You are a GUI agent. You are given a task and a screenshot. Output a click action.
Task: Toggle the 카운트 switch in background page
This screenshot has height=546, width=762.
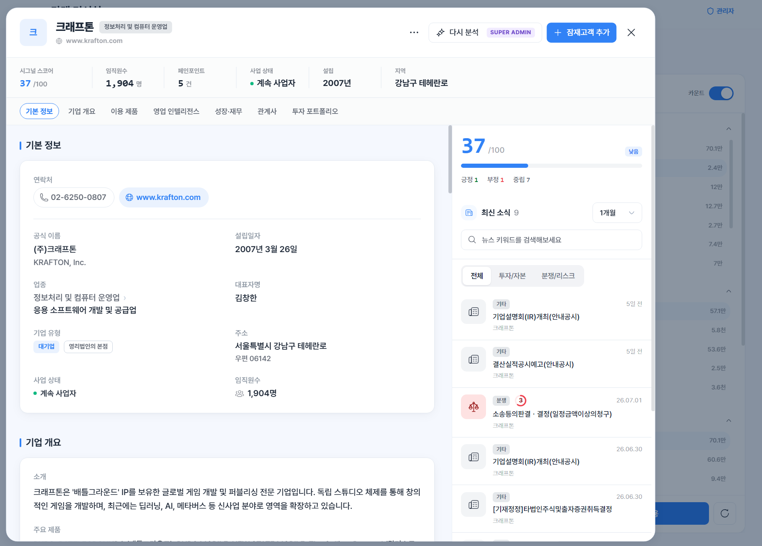coord(721,93)
